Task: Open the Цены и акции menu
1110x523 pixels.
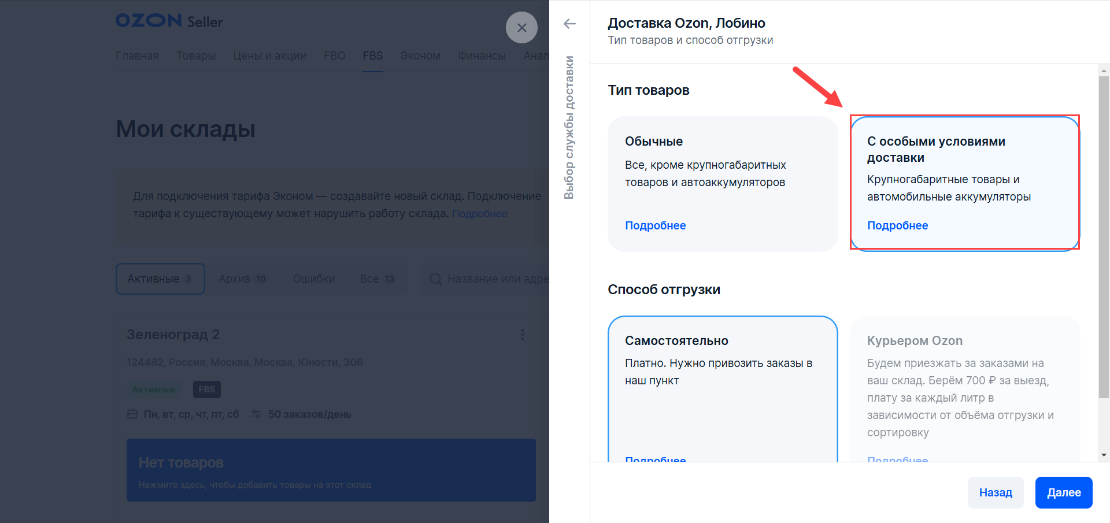Action: point(270,55)
